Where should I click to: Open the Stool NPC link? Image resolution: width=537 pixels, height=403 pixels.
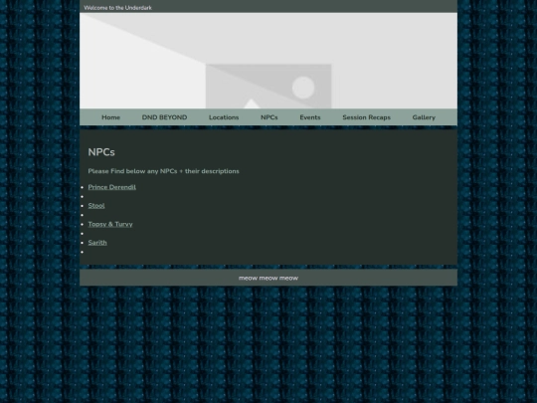(96, 206)
